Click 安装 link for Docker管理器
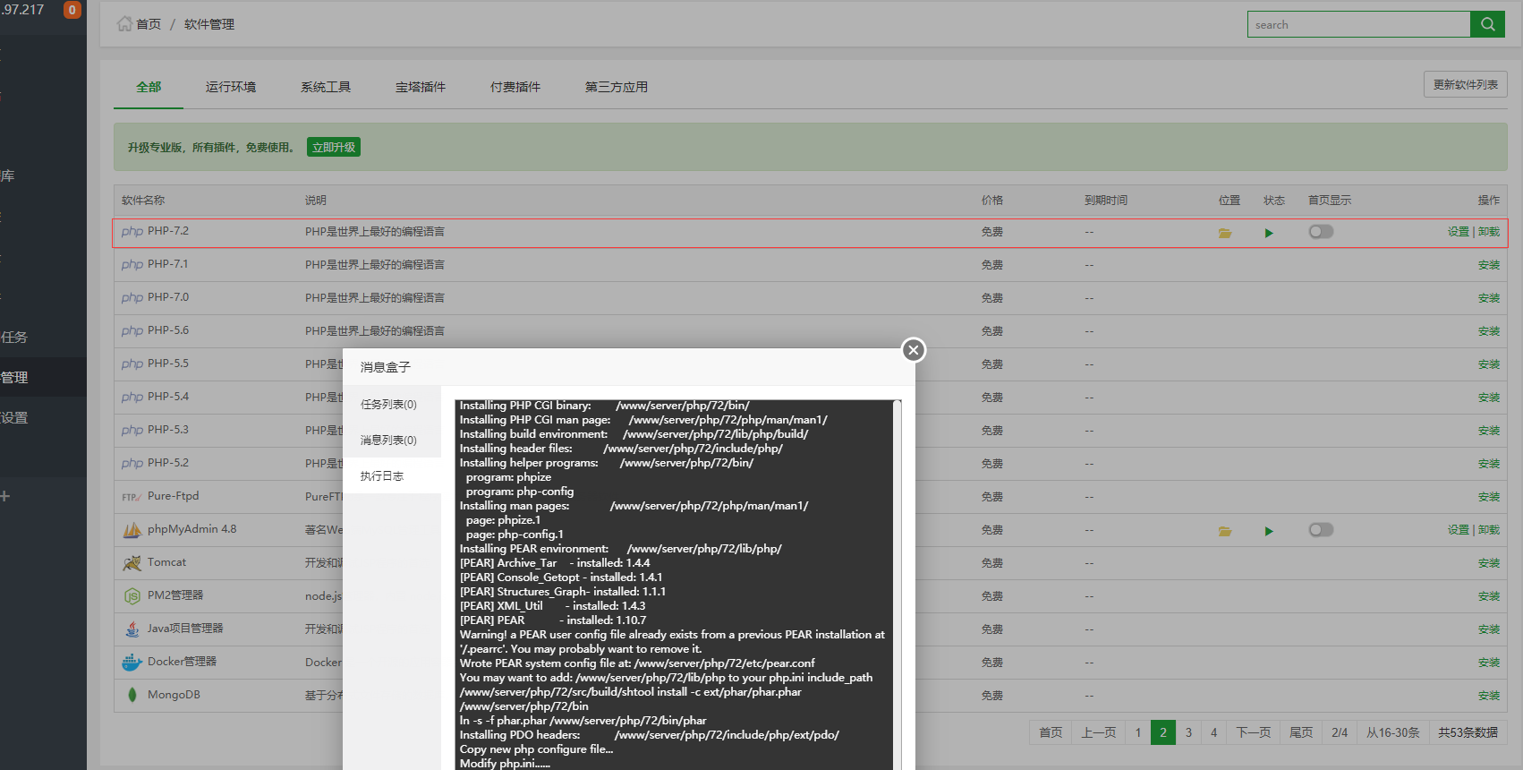 coord(1489,663)
